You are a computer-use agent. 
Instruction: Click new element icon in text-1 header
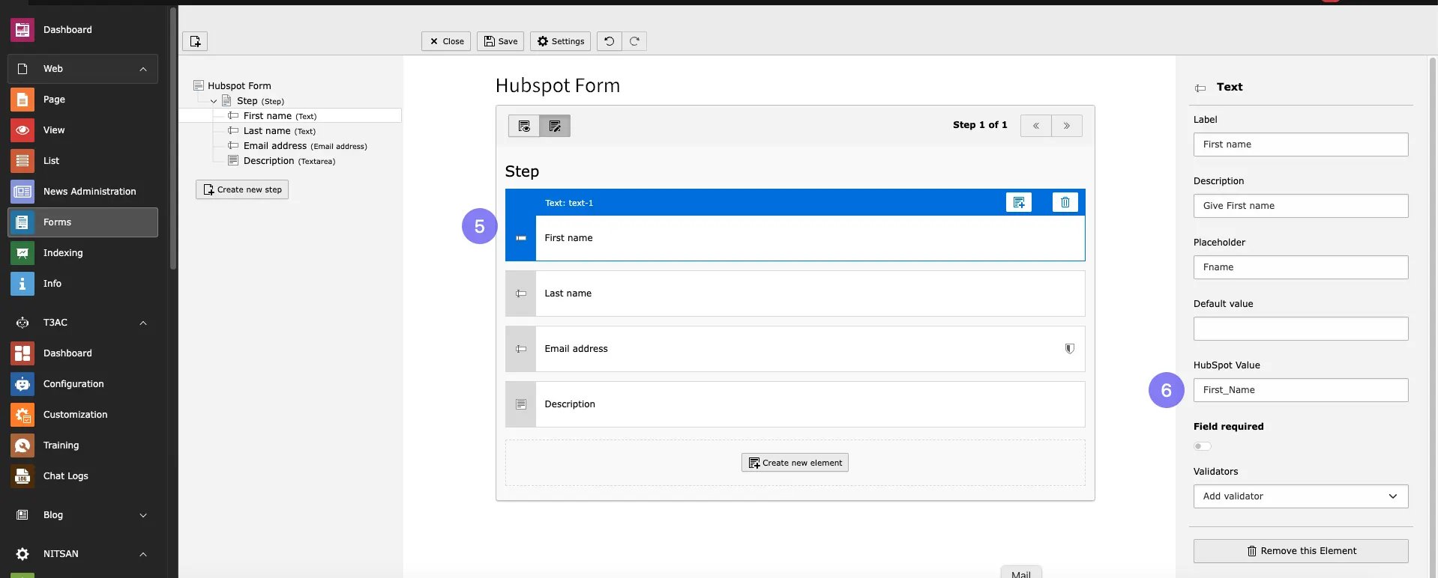click(x=1019, y=202)
